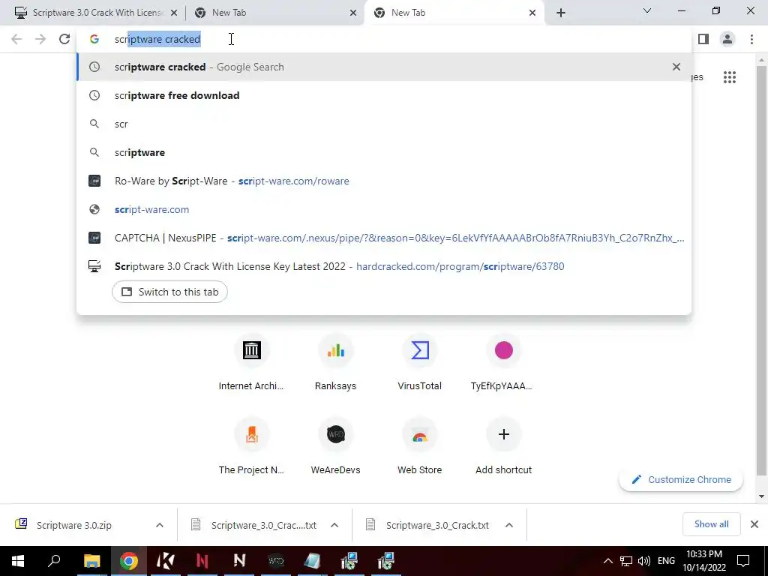The image size is (768, 576).
Task: Open File Explorer from taskbar
Action: pyautogui.click(x=91, y=561)
